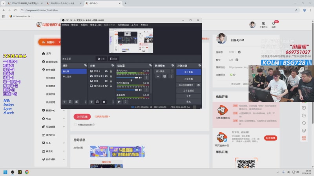Click the OBS preview canvas thumbnail
The image size is (314, 176).
click(131, 41)
